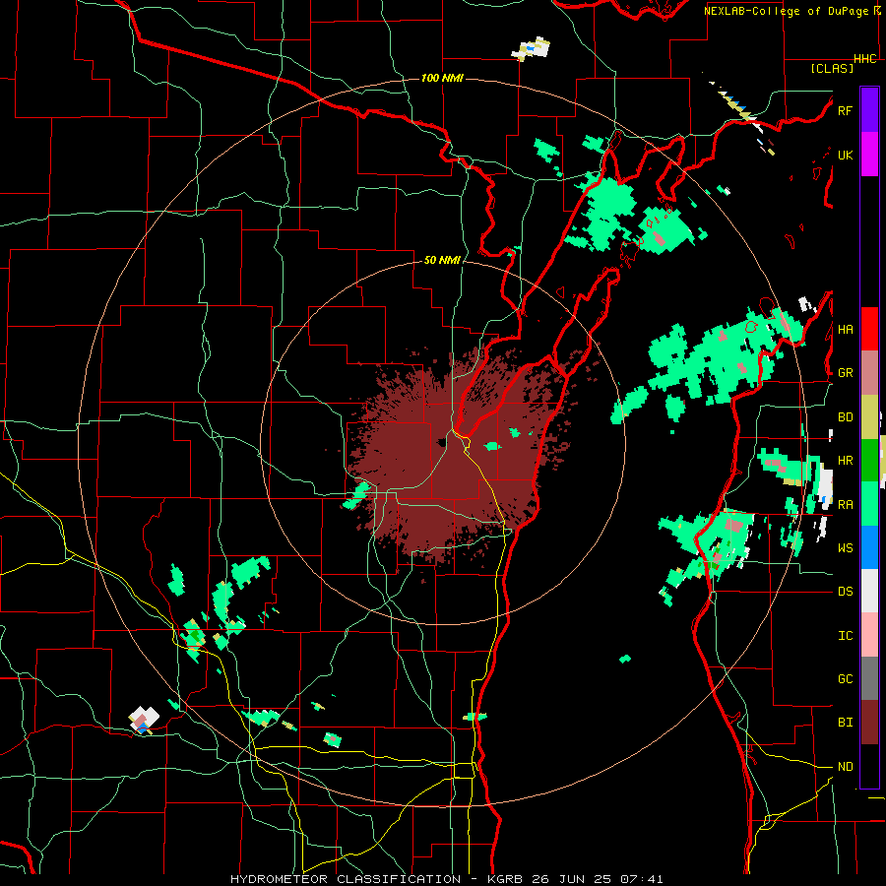Click the IC legend label

(846, 636)
